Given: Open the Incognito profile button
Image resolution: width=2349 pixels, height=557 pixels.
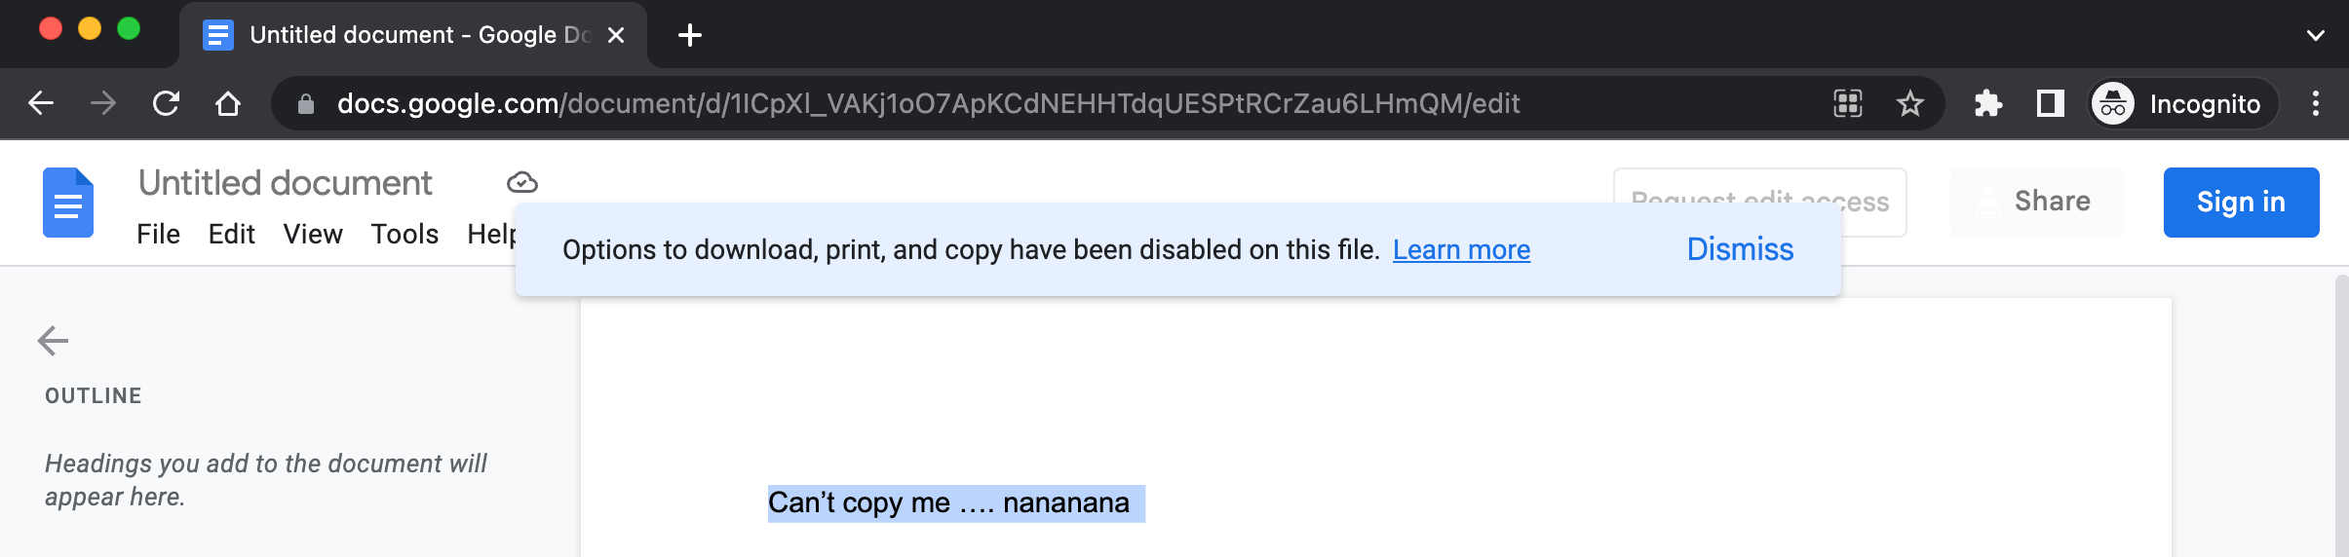Looking at the screenshot, I should [2183, 103].
